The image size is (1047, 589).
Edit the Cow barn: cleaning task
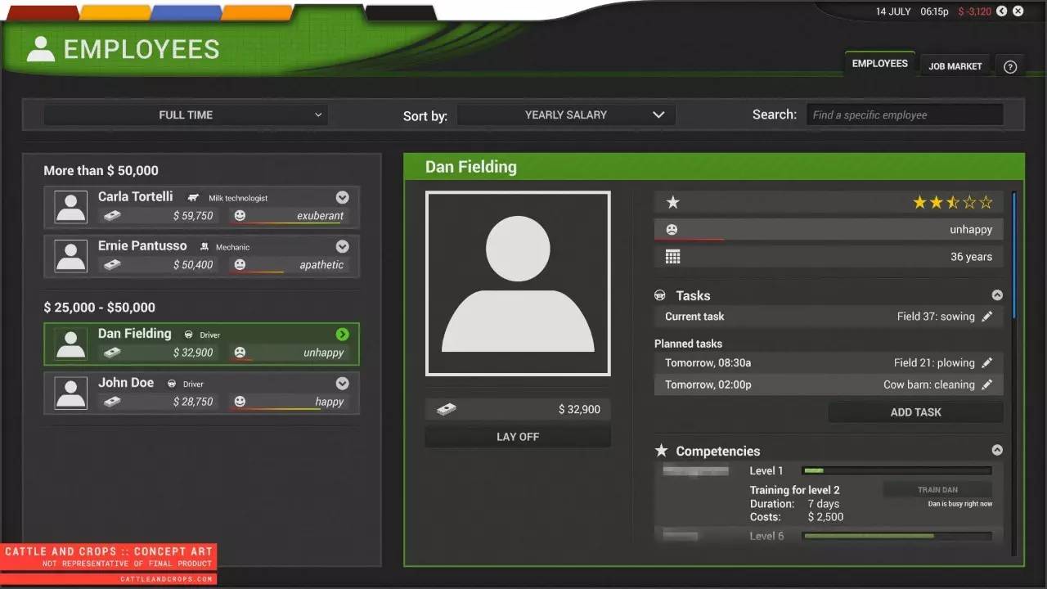point(987,384)
